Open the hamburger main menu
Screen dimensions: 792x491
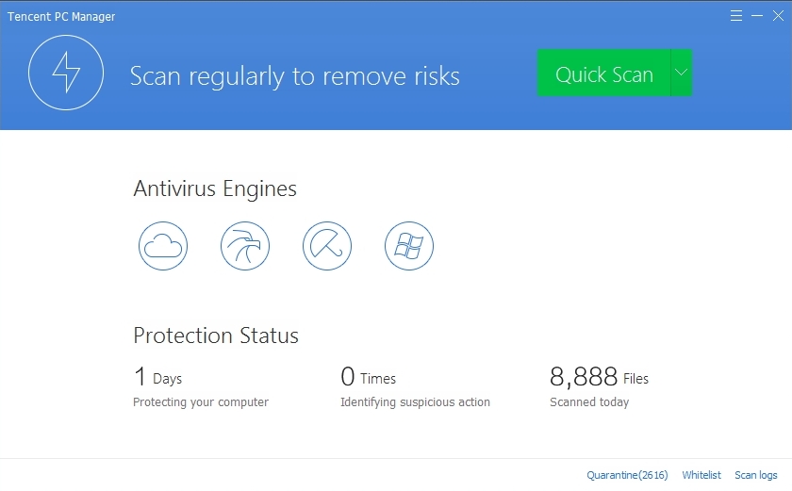[x=736, y=16]
